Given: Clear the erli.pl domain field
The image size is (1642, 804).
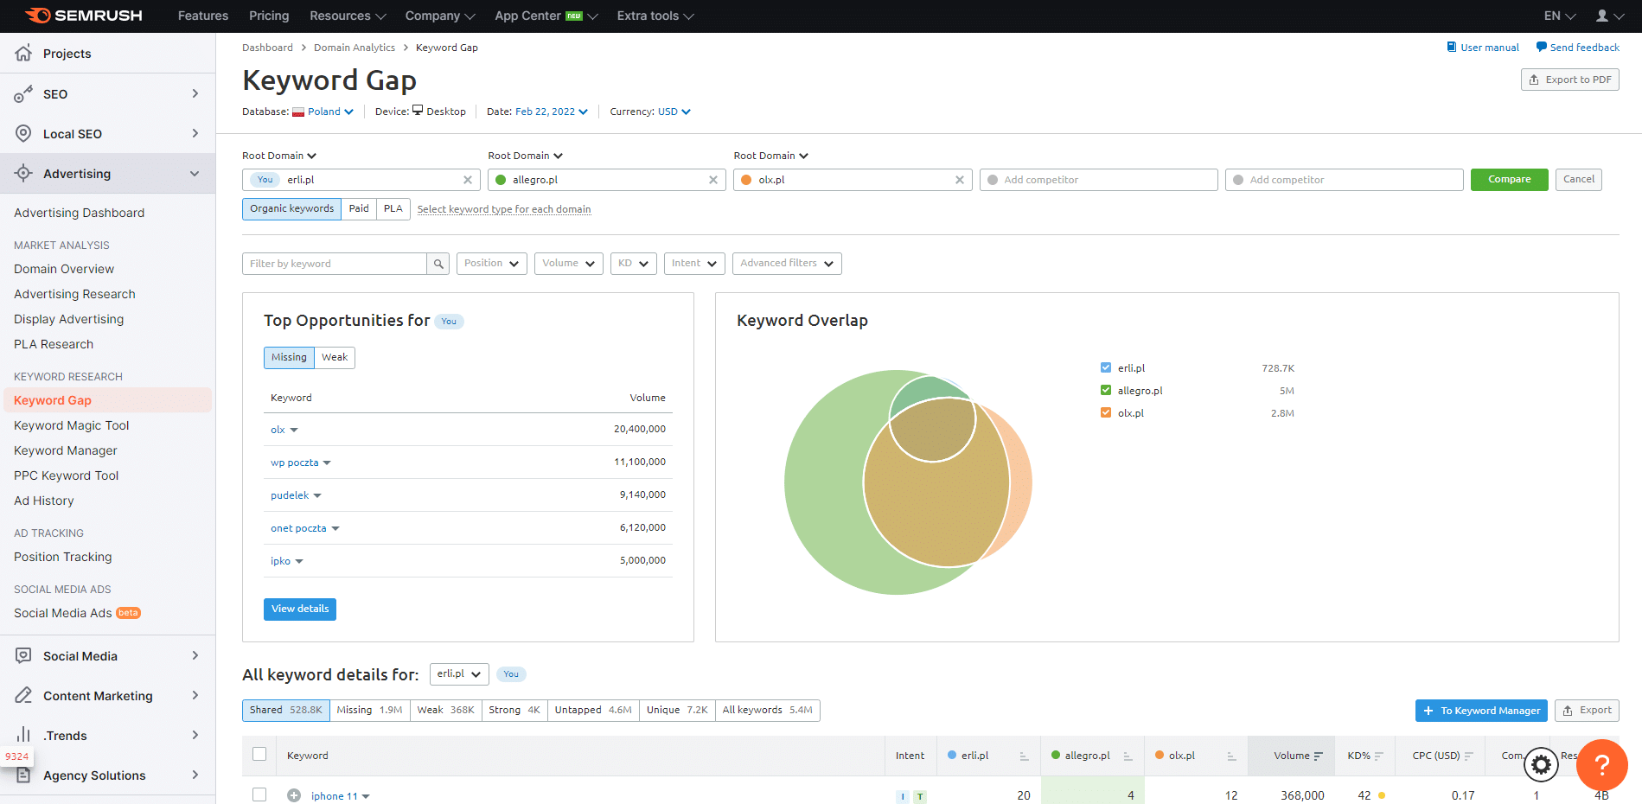Looking at the screenshot, I should pyautogui.click(x=468, y=180).
